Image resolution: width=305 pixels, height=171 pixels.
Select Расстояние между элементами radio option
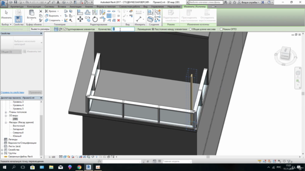pos(153,29)
